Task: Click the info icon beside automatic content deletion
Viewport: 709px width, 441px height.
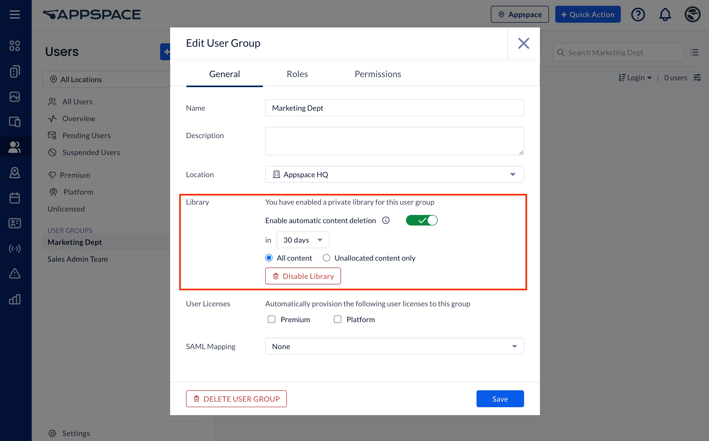Action: coord(386,220)
